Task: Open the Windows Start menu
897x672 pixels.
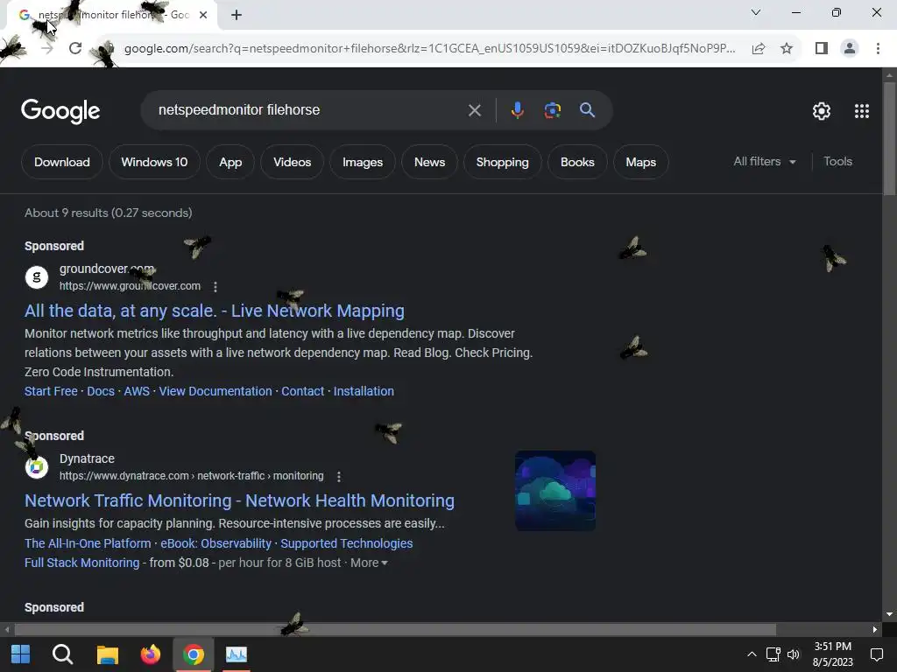Action: tap(21, 654)
